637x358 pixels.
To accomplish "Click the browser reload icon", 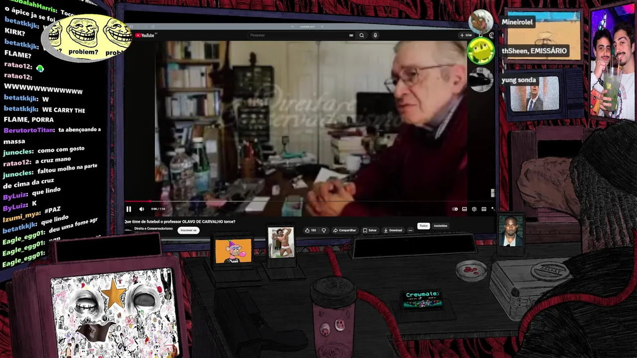I will tap(153, 26).
